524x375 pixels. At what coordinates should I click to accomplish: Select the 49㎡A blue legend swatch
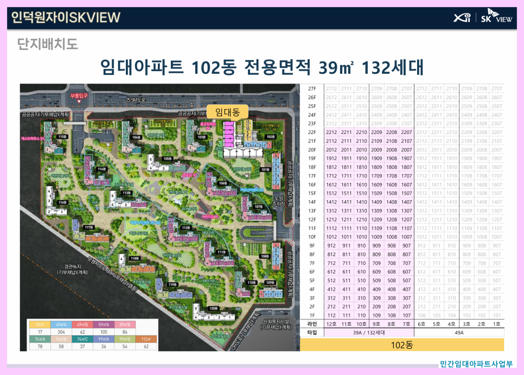61,324
